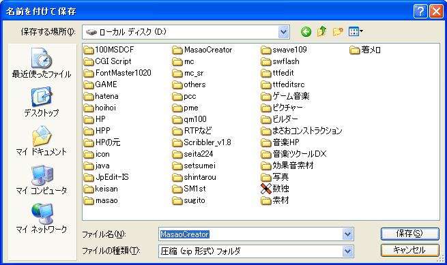447x265 pixels.
Task: Select the swave109 folder
Action: (284, 50)
